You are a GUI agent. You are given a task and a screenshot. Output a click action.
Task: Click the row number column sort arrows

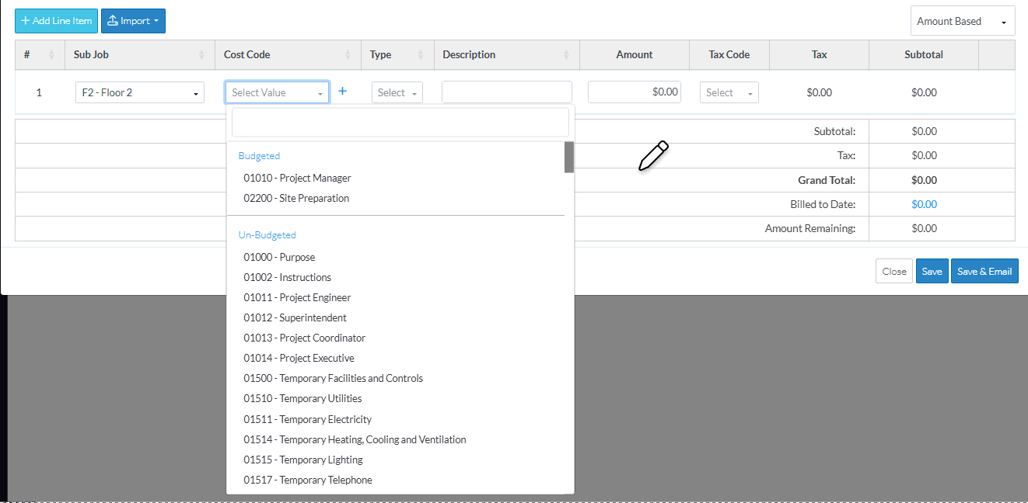point(51,55)
